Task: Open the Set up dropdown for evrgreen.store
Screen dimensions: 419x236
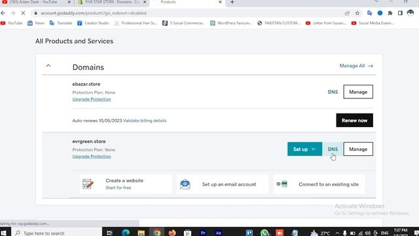Action: [304, 149]
